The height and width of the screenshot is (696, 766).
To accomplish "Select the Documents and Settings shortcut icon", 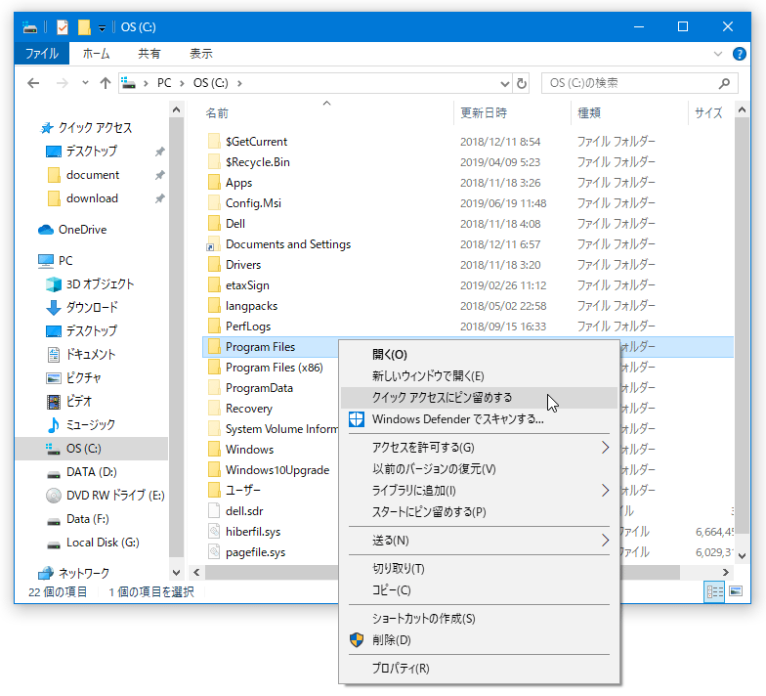I will click(x=212, y=244).
